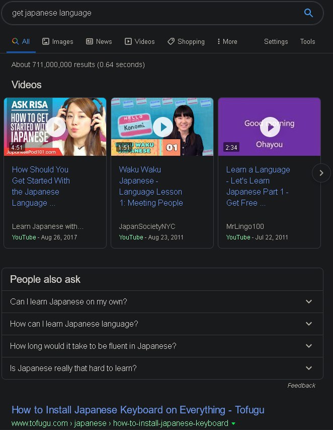Open 'How Should You Get Started With' link

tap(41, 186)
